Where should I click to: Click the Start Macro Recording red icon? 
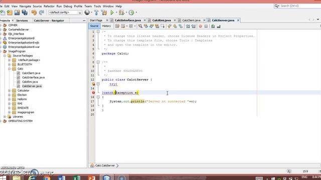[x=201, y=26]
